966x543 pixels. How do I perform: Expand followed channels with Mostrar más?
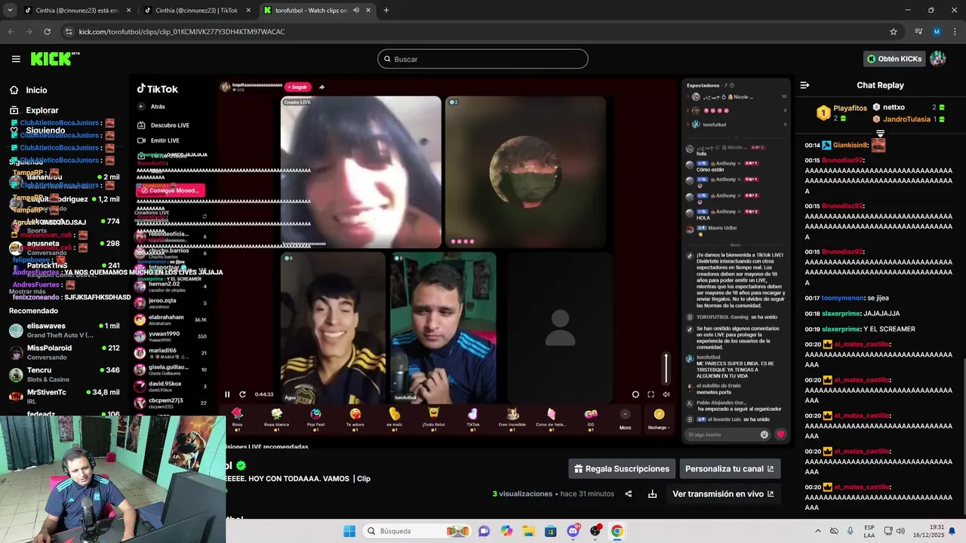pyautogui.click(x=27, y=291)
